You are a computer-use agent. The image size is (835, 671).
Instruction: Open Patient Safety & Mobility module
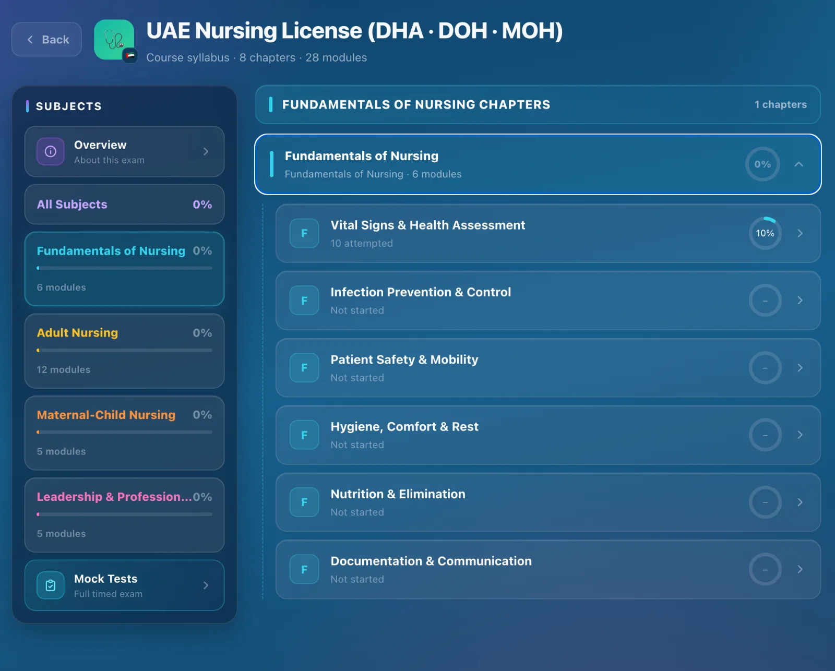(x=548, y=368)
